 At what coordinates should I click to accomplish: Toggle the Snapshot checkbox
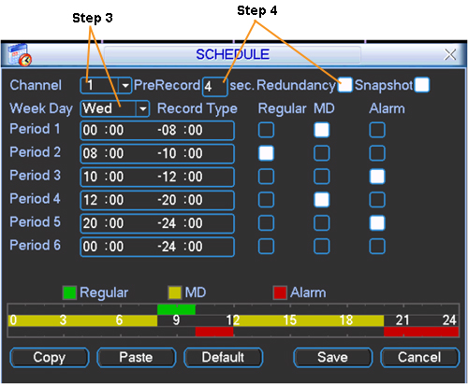pos(422,85)
